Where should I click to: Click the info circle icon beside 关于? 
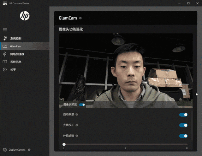click(5, 70)
